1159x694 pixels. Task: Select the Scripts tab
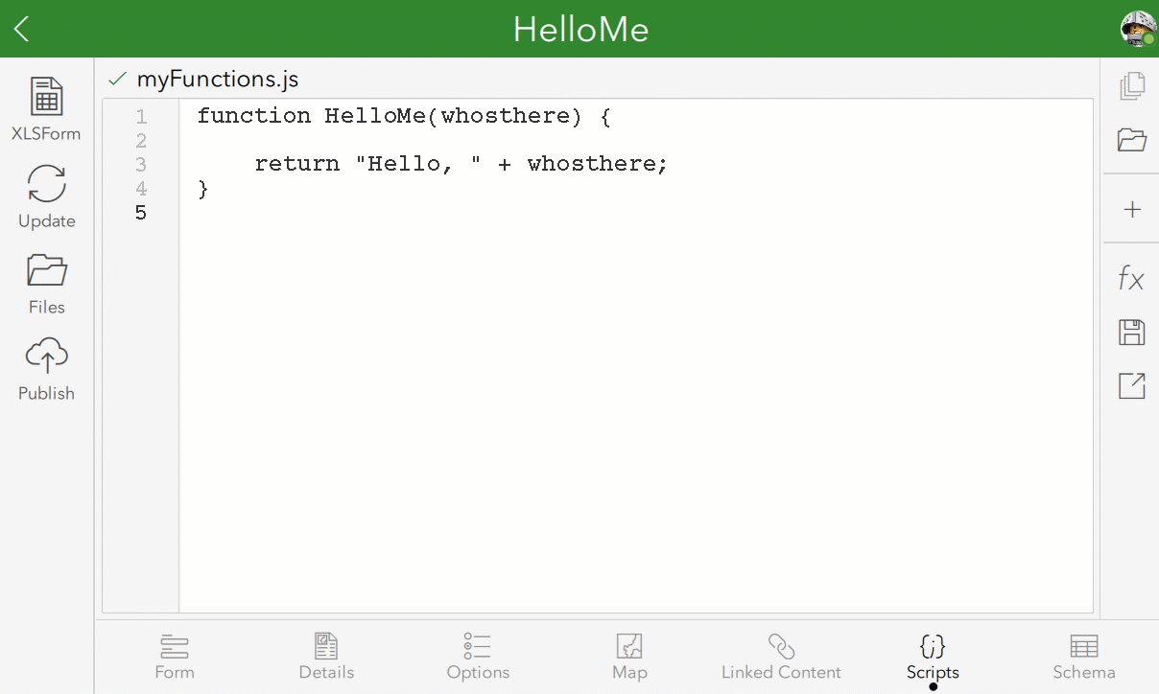click(933, 657)
